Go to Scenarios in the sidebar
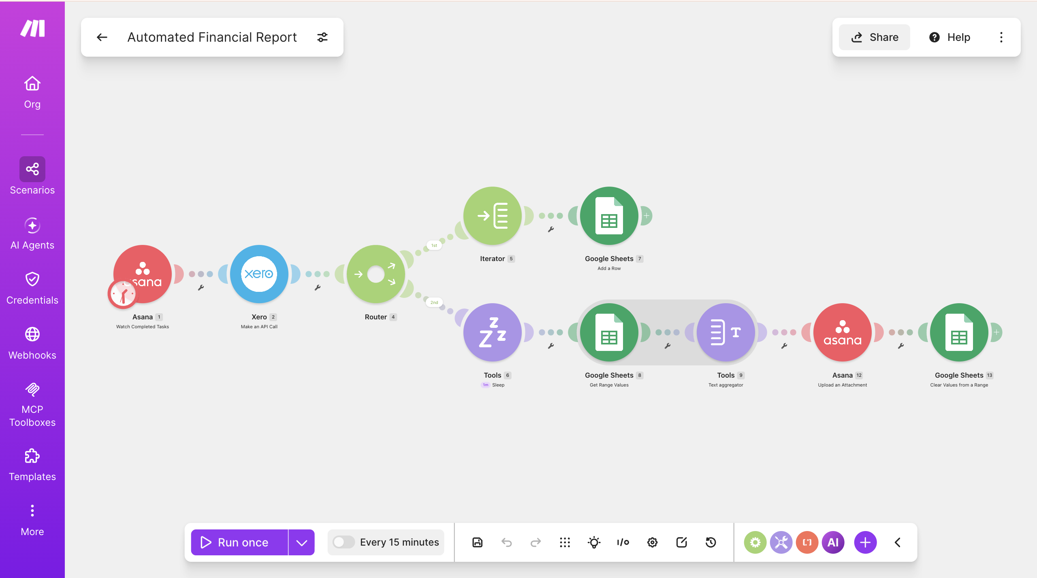The width and height of the screenshot is (1037, 578). (x=32, y=176)
